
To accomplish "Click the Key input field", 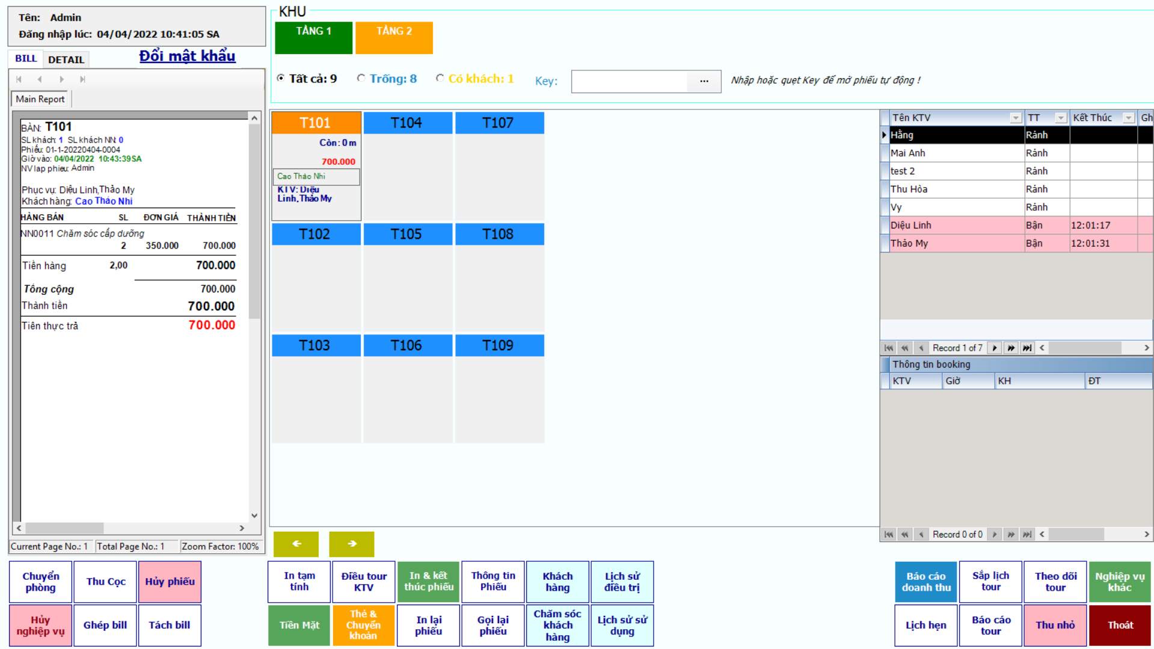I will (x=628, y=81).
